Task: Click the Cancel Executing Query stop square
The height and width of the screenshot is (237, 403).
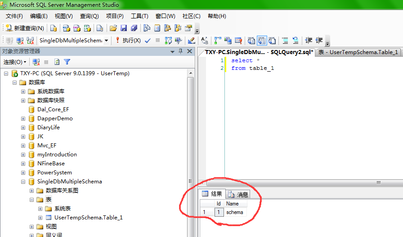Action: click(x=158, y=40)
